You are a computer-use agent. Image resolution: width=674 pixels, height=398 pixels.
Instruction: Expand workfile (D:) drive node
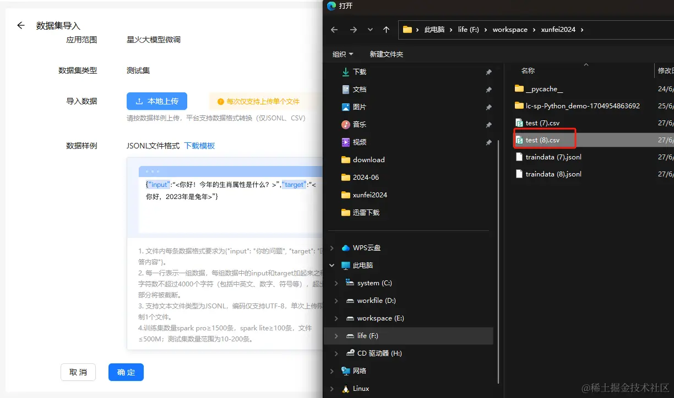click(336, 301)
